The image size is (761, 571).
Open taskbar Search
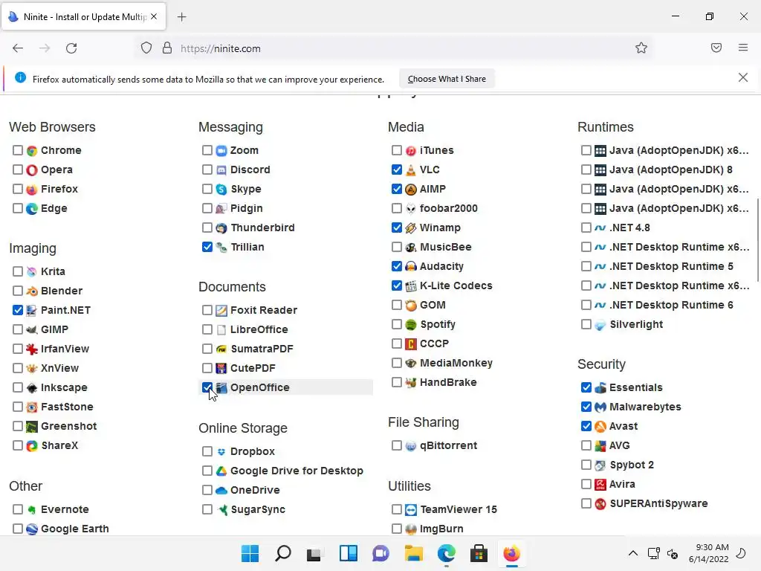point(283,553)
